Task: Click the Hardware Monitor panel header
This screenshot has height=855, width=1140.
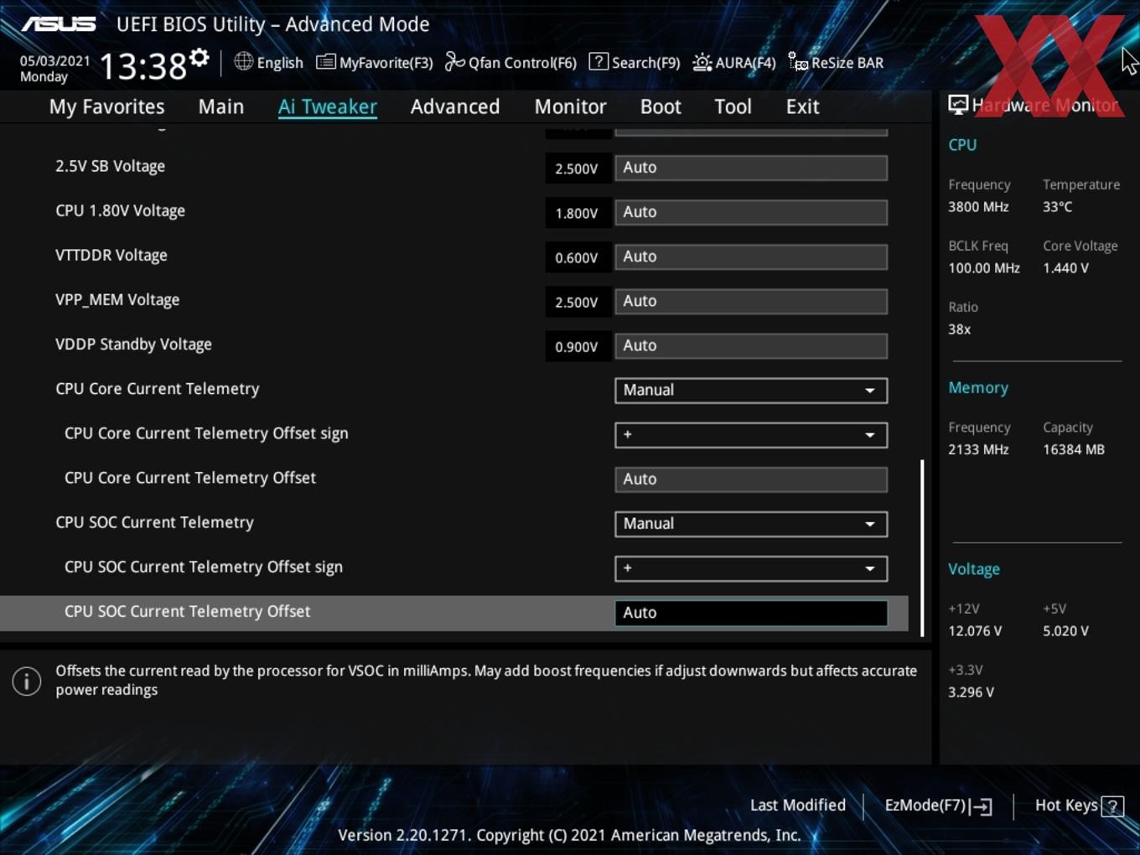Action: [x=1034, y=105]
